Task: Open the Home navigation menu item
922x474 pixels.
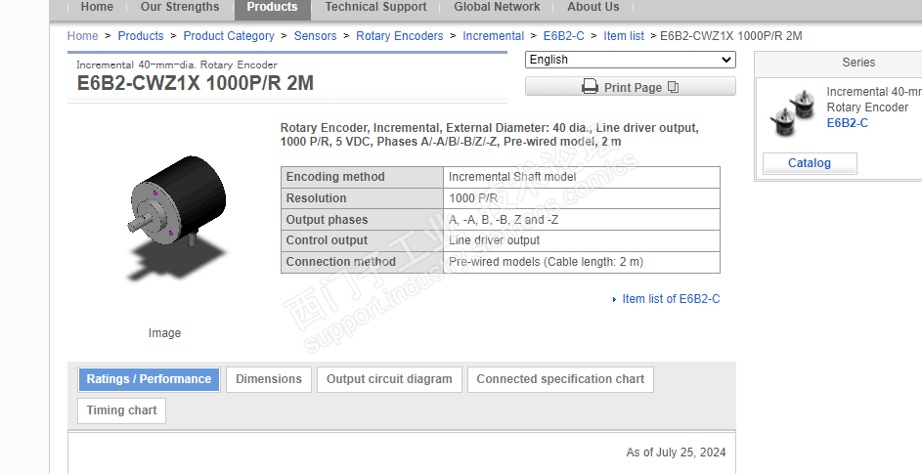Action: [x=97, y=7]
